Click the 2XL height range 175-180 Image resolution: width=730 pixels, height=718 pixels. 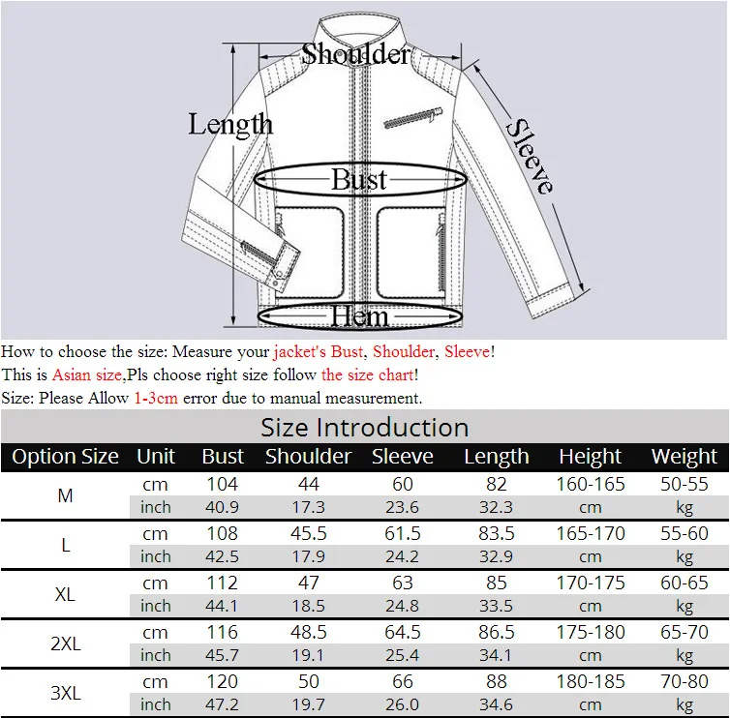591,632
